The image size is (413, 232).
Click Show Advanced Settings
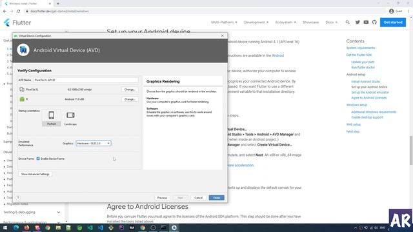(35, 174)
